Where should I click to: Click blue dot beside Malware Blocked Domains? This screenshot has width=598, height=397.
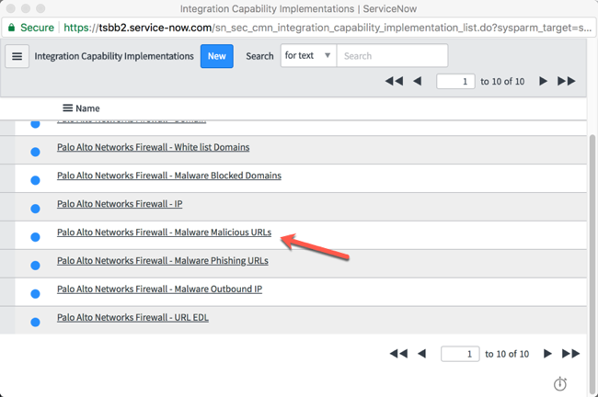tap(35, 180)
